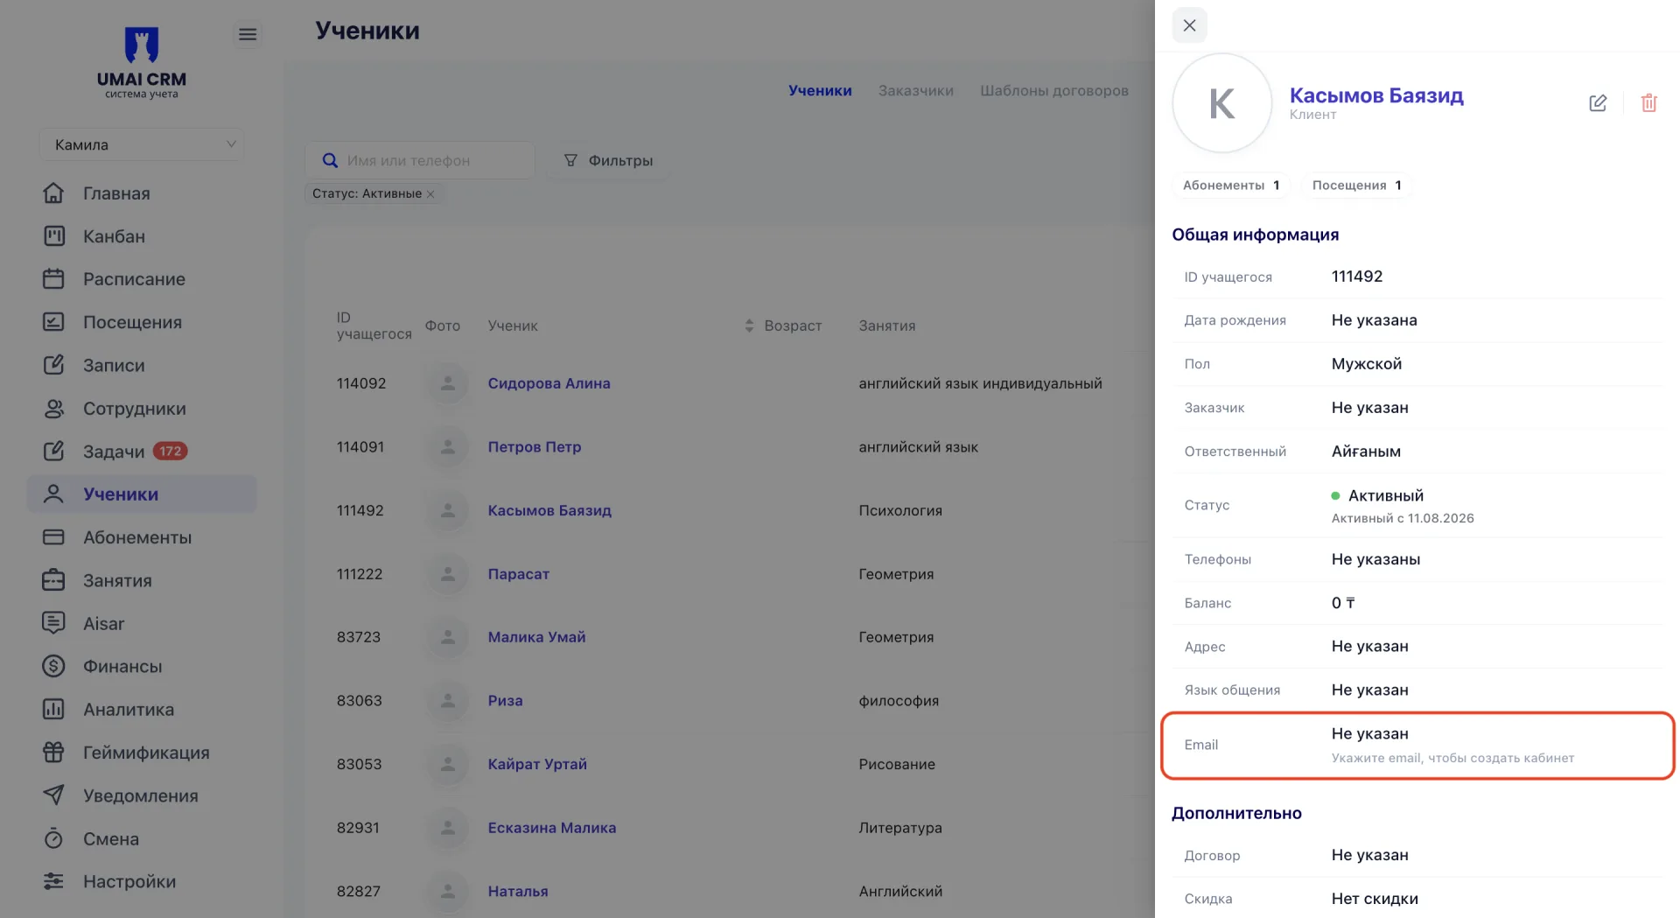The height and width of the screenshot is (918, 1680).
Task: Open the Абонементы 1 tab
Action: 1230,186
